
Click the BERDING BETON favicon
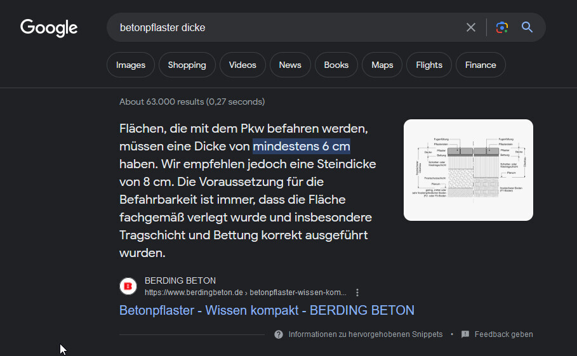128,286
